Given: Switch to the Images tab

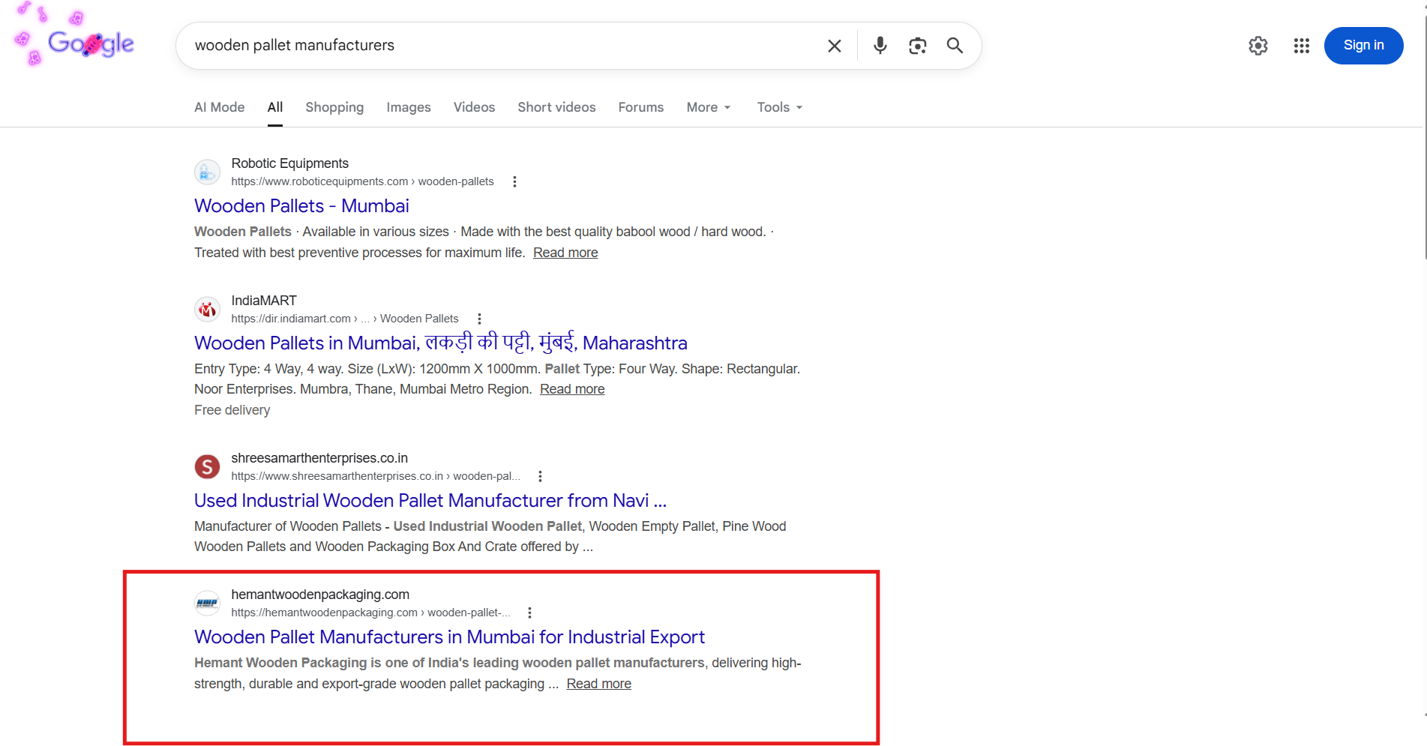Looking at the screenshot, I should click(408, 107).
